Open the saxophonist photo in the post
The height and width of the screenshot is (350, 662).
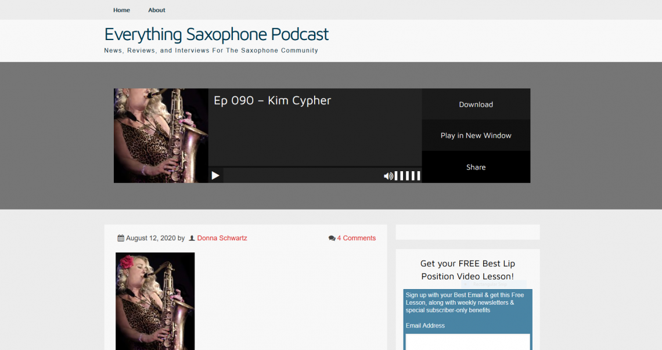pyautogui.click(x=155, y=301)
